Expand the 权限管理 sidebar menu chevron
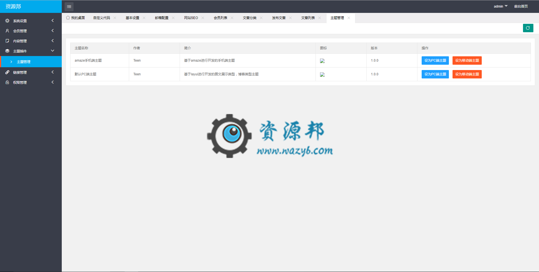Image resolution: width=539 pixels, height=272 pixels. pos(52,82)
